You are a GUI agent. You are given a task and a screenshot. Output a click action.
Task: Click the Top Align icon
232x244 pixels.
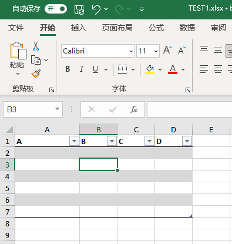[204, 48]
